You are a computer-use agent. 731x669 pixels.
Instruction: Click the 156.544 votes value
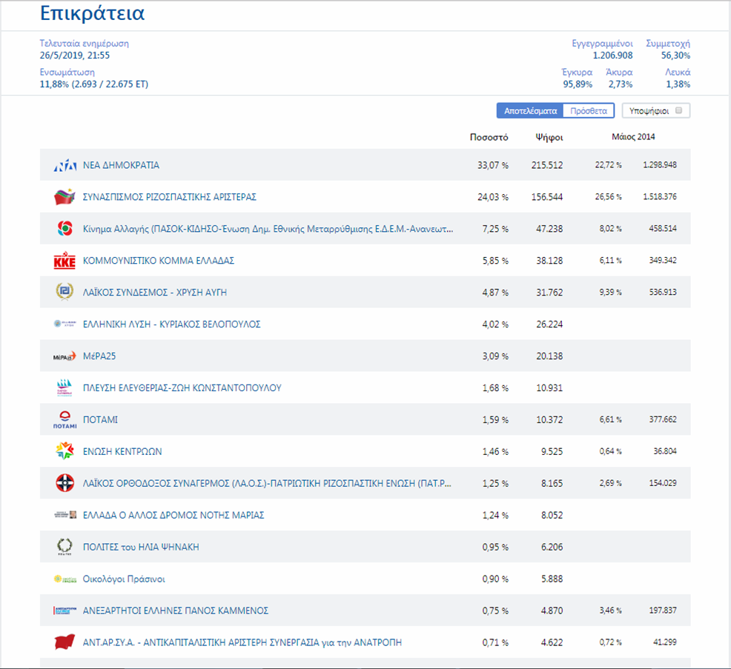point(547,197)
